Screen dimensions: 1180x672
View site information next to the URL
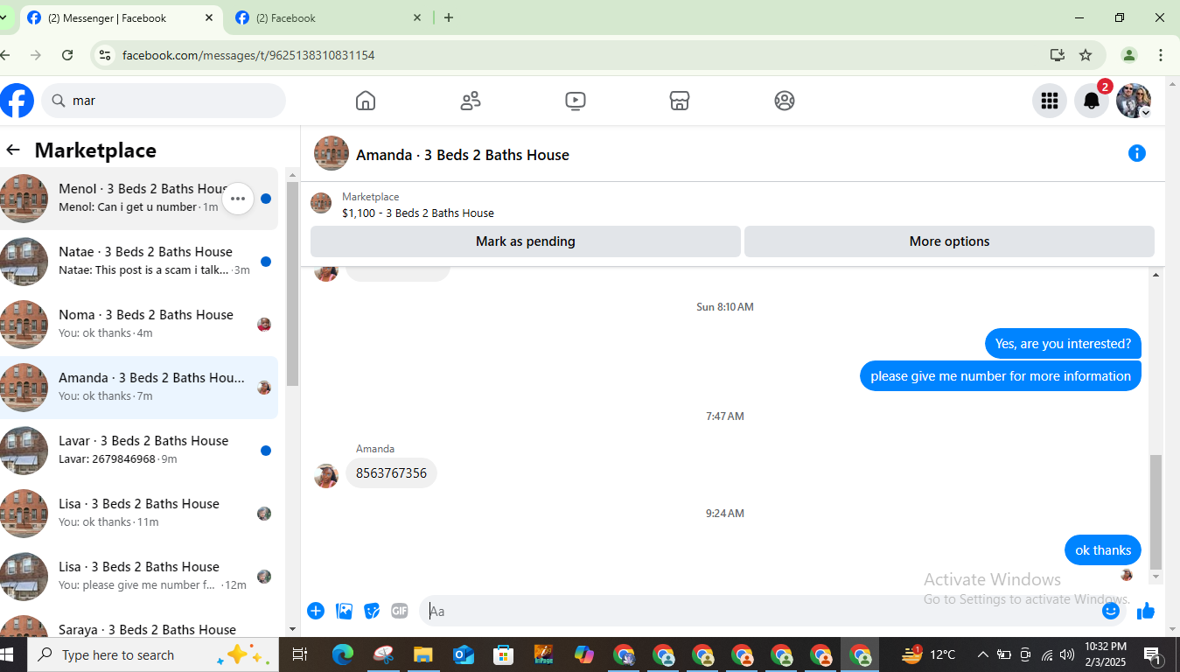coord(105,55)
